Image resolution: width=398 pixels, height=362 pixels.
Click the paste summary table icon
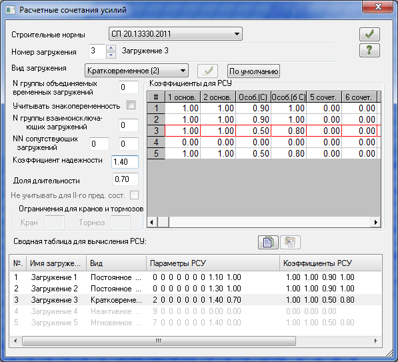pyautogui.click(x=290, y=242)
